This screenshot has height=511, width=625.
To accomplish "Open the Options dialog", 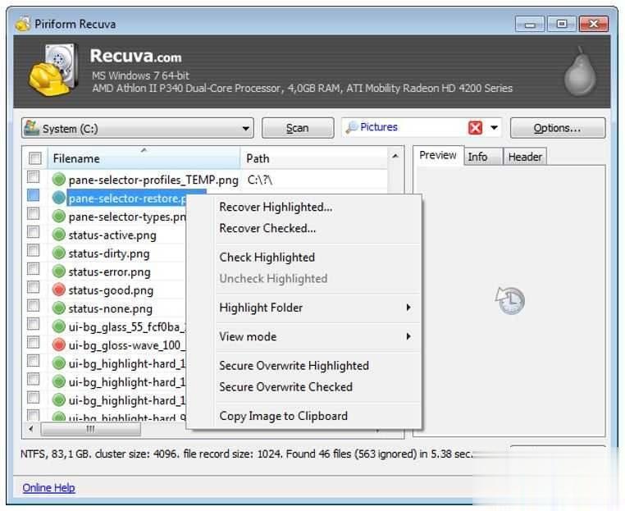I will [558, 128].
